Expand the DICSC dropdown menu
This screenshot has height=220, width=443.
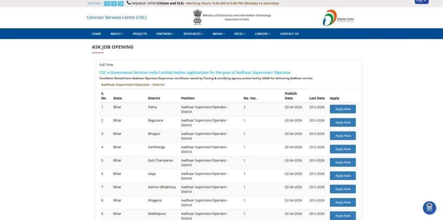[x=240, y=34]
